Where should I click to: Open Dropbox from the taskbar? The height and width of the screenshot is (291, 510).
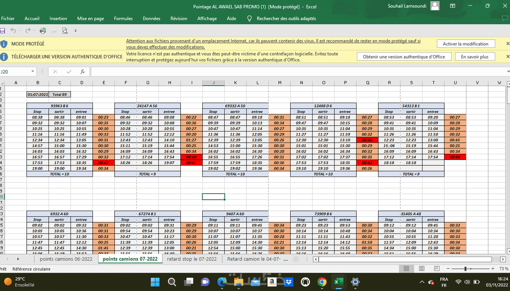[289, 282]
